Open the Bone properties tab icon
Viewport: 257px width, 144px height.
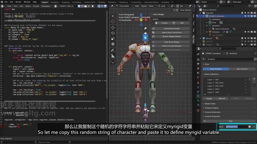click(x=198, y=100)
